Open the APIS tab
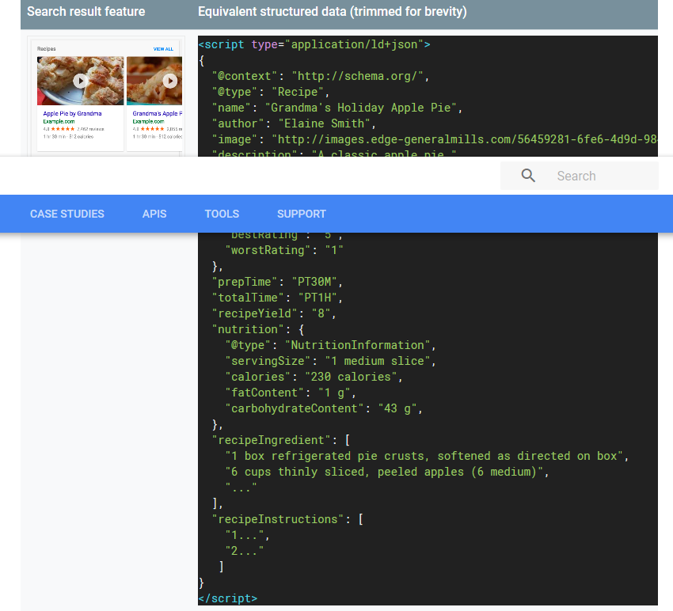This screenshot has width=673, height=611. tap(154, 214)
